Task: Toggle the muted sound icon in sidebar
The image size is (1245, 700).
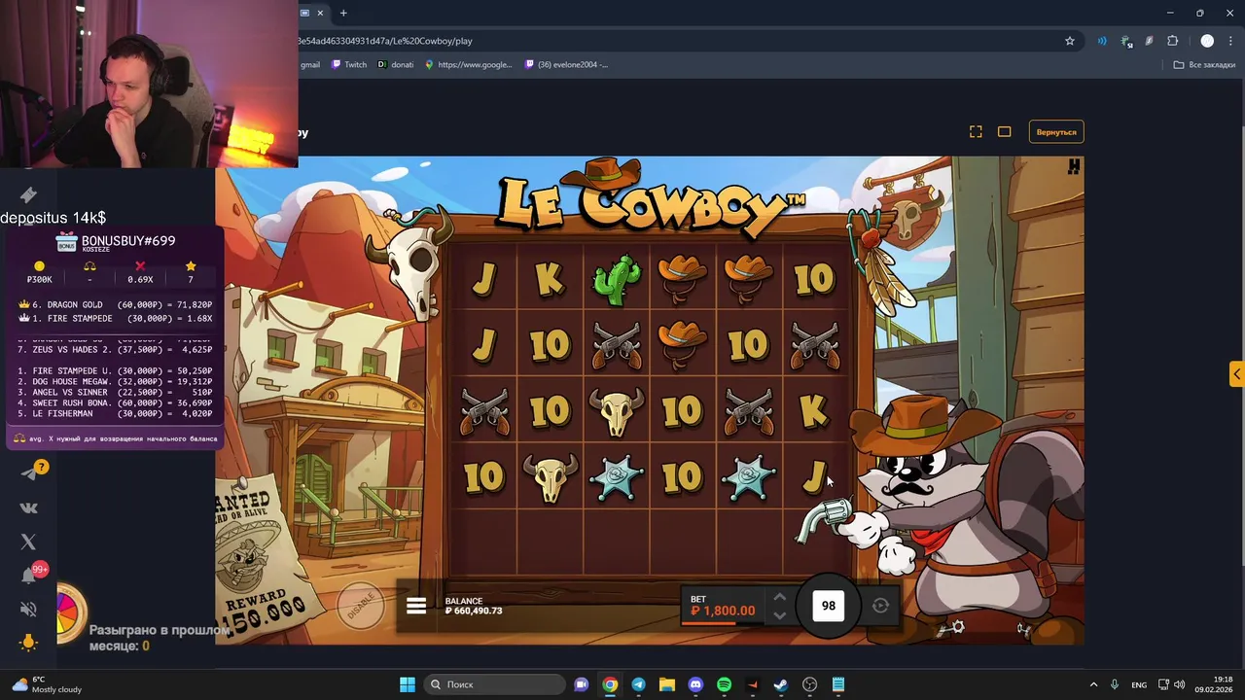Action: click(x=28, y=610)
